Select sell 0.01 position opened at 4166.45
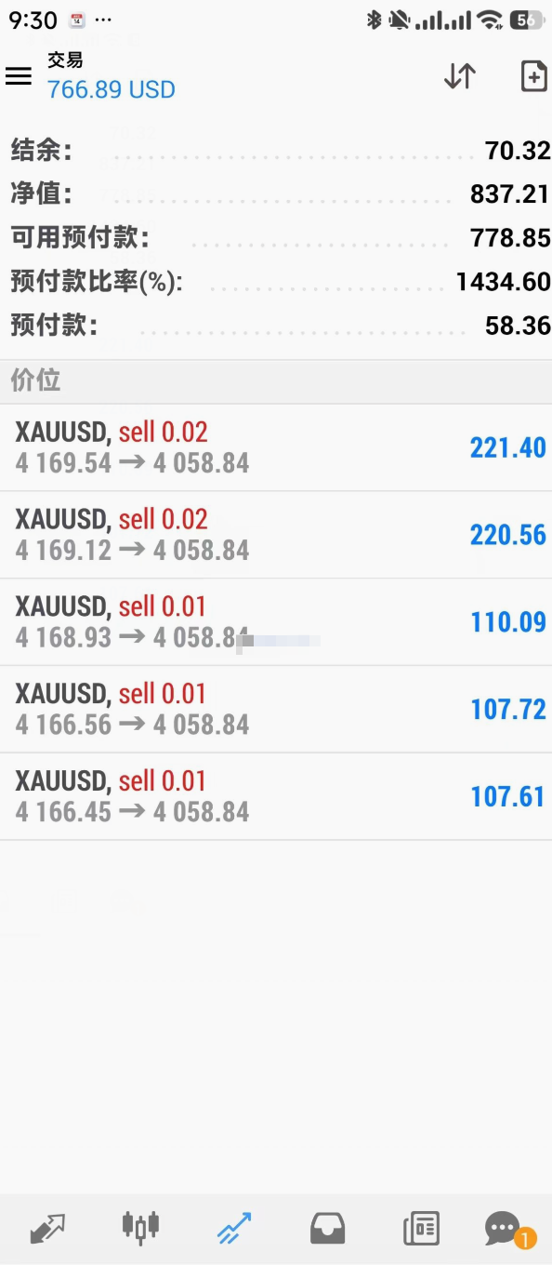Image resolution: width=552 pixels, height=1265 pixels. click(x=276, y=797)
